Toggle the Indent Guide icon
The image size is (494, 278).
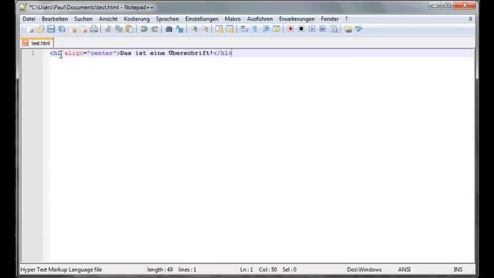click(266, 29)
